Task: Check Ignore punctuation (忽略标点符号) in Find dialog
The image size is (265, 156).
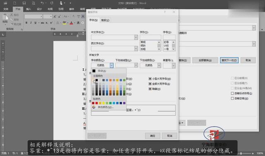Action: [x=232, y=93]
